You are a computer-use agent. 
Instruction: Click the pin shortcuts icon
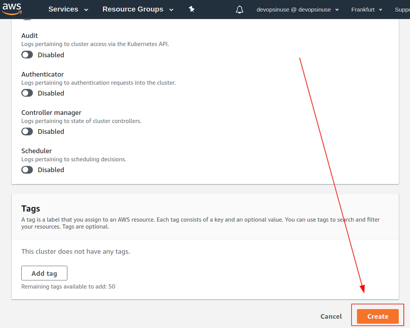192,9
